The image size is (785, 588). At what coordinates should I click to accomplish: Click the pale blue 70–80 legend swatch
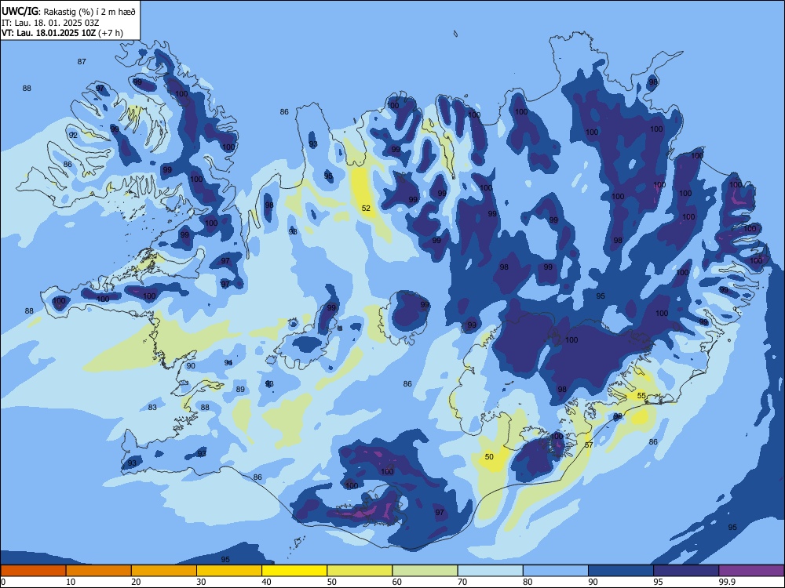[x=491, y=571]
